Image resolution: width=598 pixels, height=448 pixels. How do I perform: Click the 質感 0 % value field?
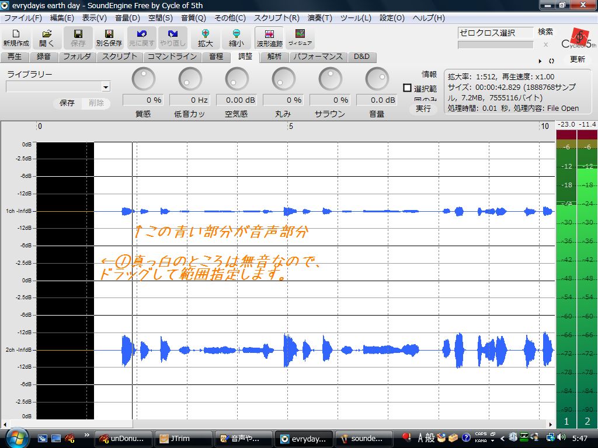pyautogui.click(x=142, y=100)
